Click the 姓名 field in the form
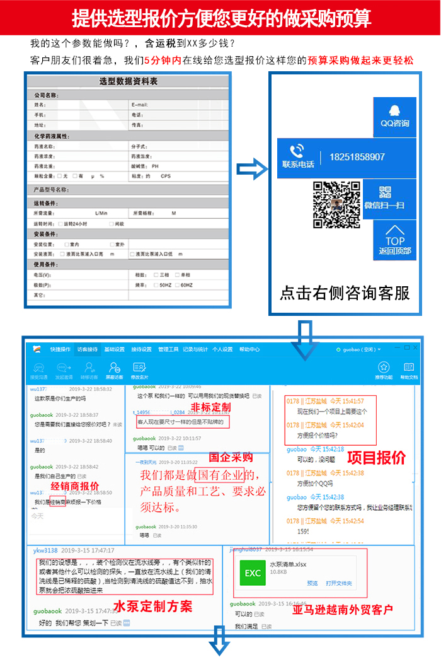Image resolution: width=441 pixels, height=657 pixels. coord(79,105)
